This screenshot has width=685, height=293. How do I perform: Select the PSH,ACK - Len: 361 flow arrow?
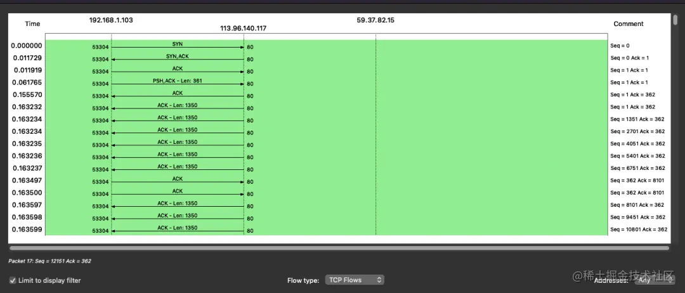178,84
